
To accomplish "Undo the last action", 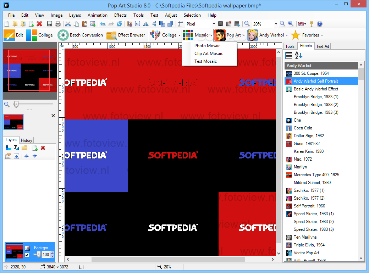I will (103, 24).
